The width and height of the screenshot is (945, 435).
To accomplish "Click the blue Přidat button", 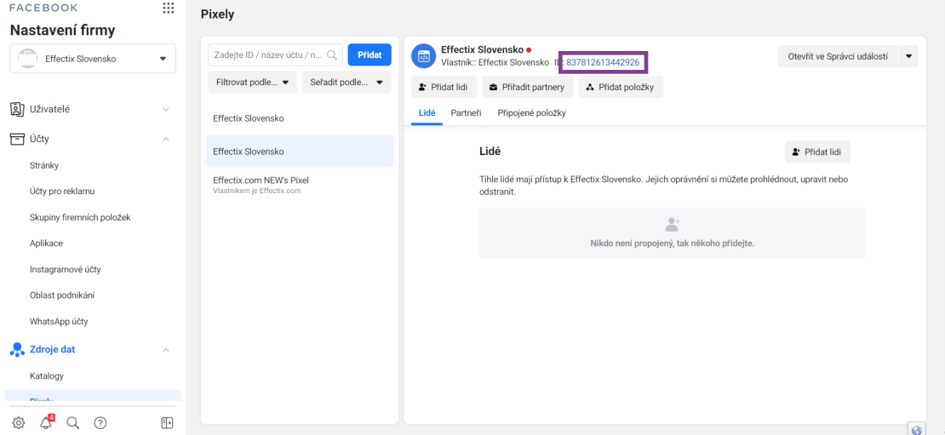I will coord(369,54).
